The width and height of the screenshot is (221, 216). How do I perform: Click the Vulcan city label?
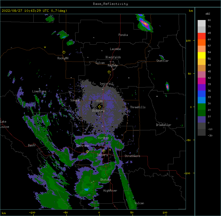[x=139, y=203]
